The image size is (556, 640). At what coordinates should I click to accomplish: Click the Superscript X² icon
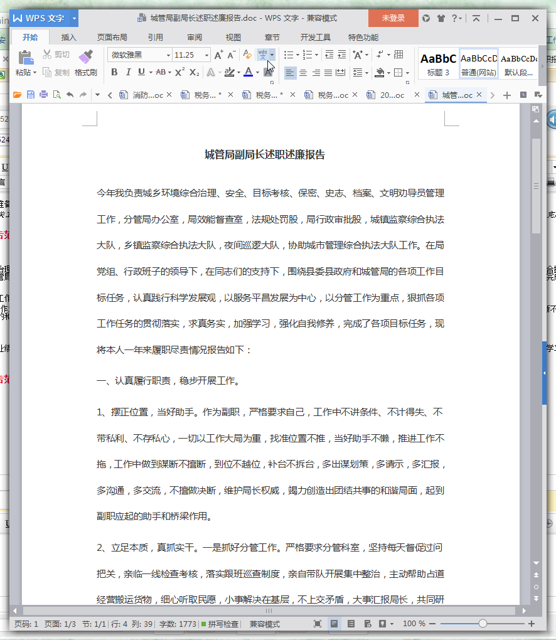[x=179, y=72]
